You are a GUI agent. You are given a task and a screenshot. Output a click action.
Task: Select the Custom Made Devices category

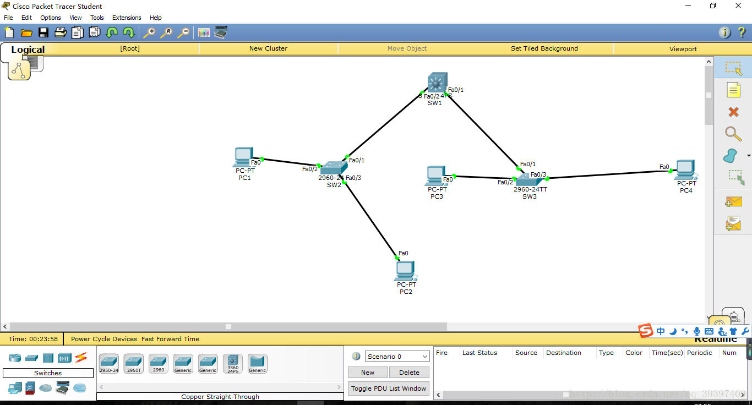click(63, 388)
